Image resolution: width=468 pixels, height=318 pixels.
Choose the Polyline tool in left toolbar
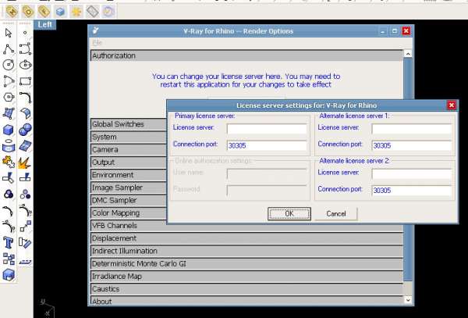(x=9, y=48)
